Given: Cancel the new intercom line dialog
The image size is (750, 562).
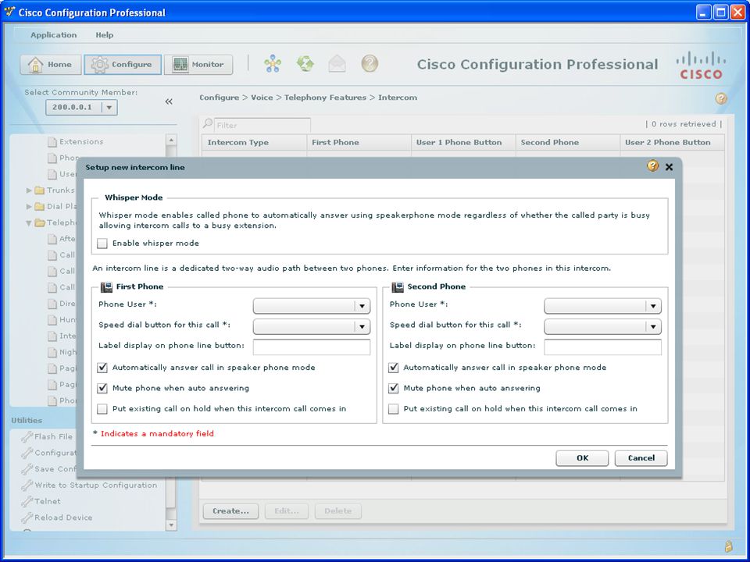Looking at the screenshot, I should (x=641, y=458).
